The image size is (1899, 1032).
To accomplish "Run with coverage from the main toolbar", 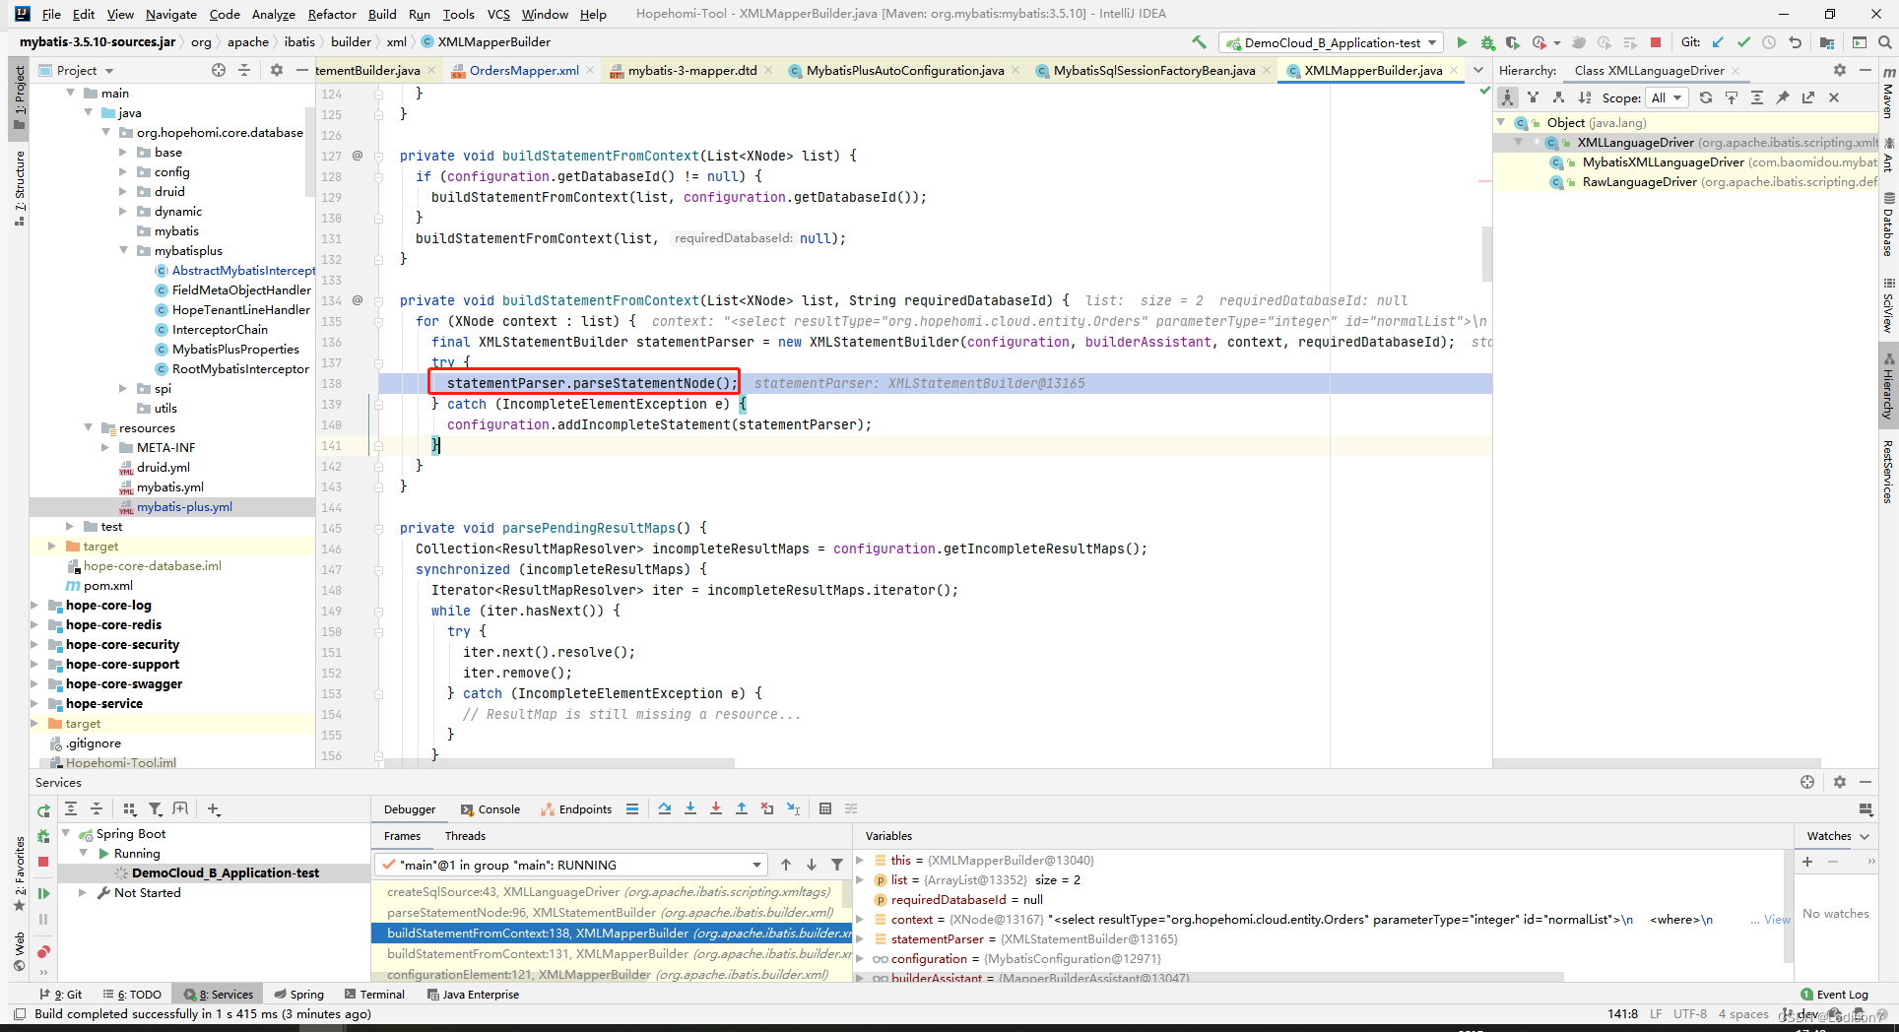I will point(1513,42).
